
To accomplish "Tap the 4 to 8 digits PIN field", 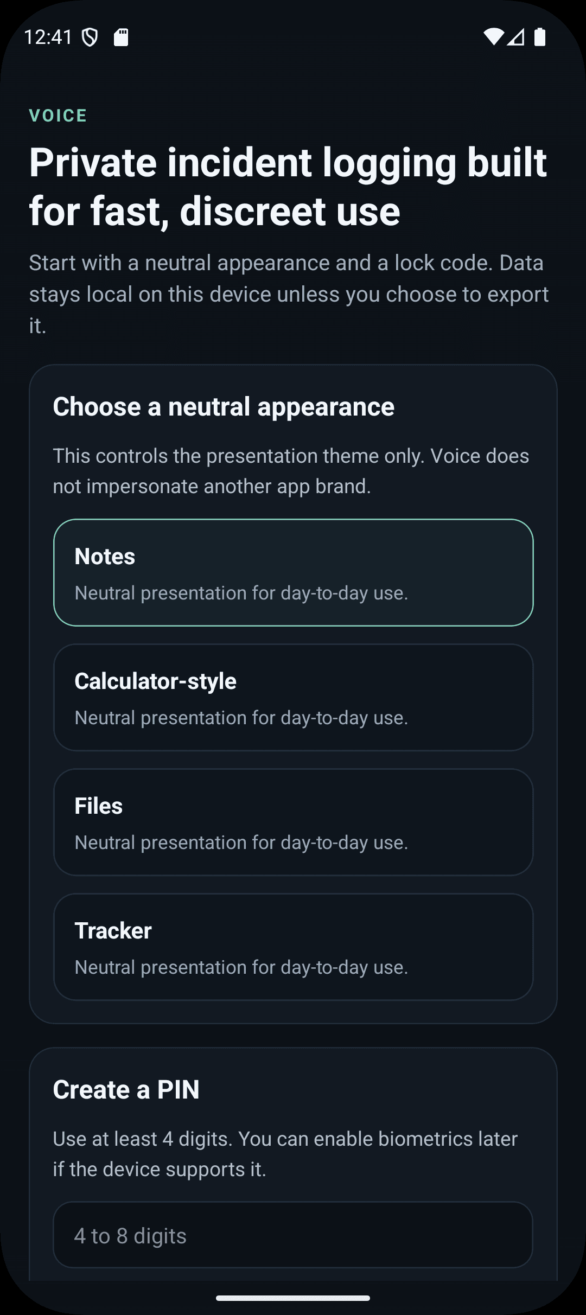I will (x=293, y=1235).
